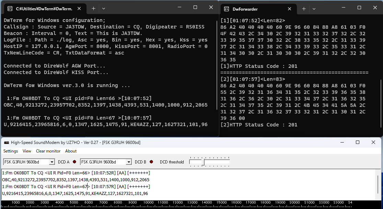Add a new tab in DwTerm window

click(x=93, y=9)
